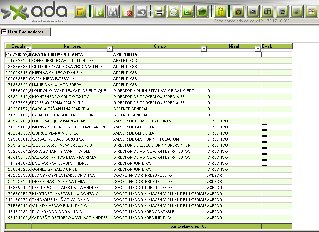Open the Cédula column filter dropdown
319x232 pixels.
[29, 49]
